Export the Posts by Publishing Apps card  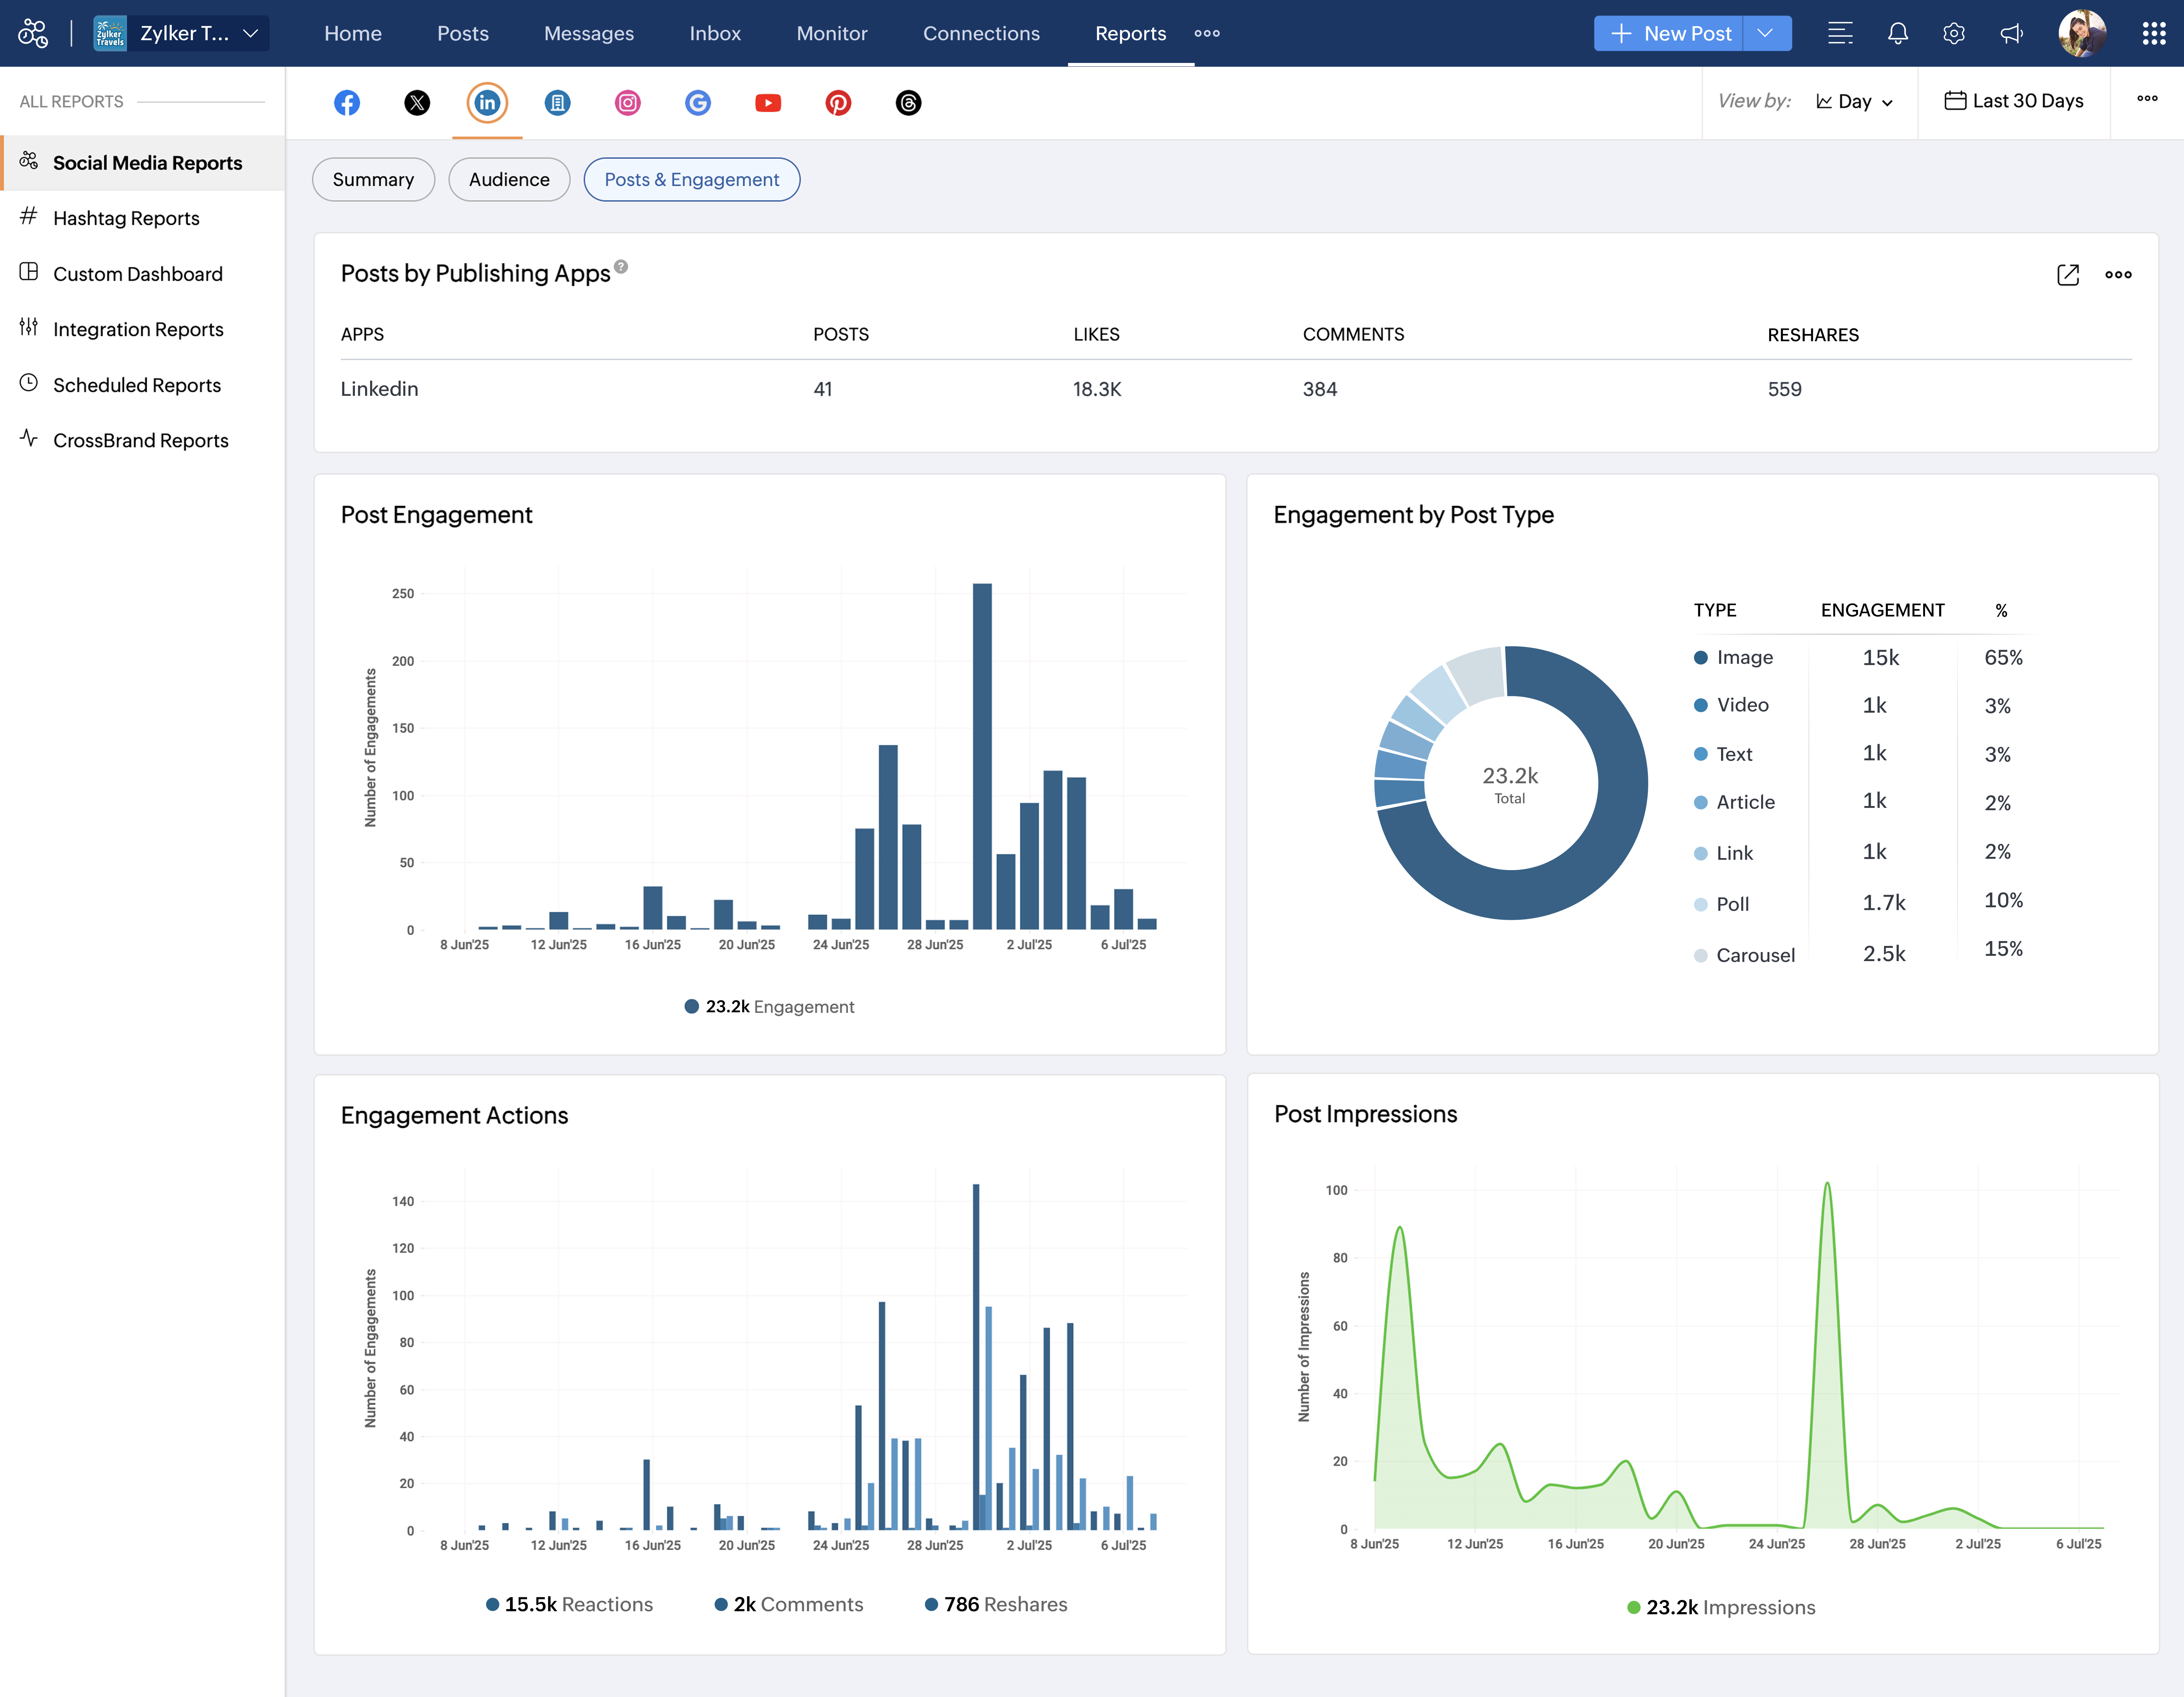(x=2068, y=275)
